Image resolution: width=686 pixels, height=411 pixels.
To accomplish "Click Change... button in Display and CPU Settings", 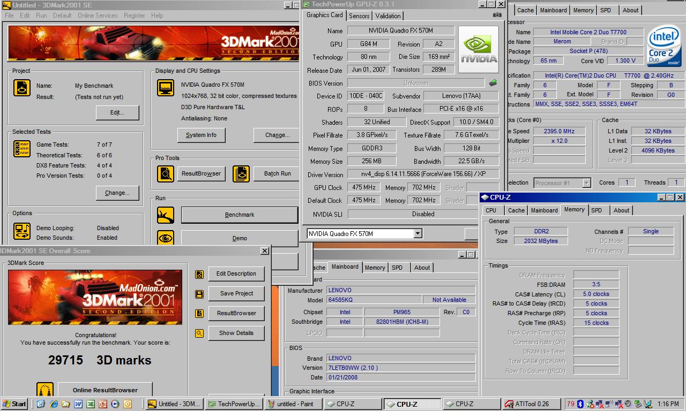I will (277, 135).
